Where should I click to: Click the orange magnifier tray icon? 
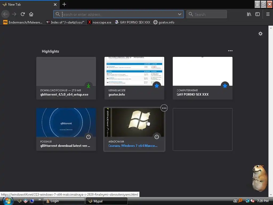click(240, 201)
